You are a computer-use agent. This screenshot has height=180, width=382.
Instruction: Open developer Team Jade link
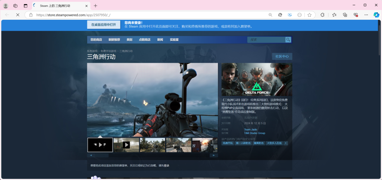[250, 130]
